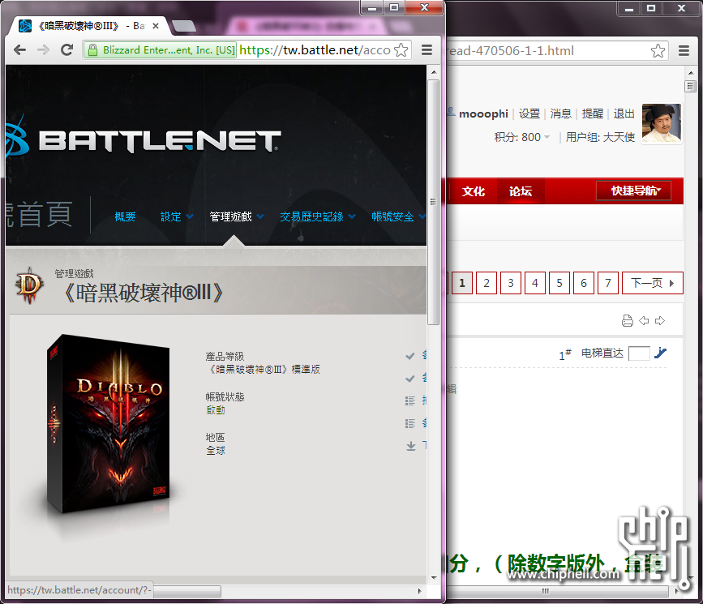Viewport: 703px width, 604px height.
Task: Open 提醒 notifications link
Action: click(592, 114)
